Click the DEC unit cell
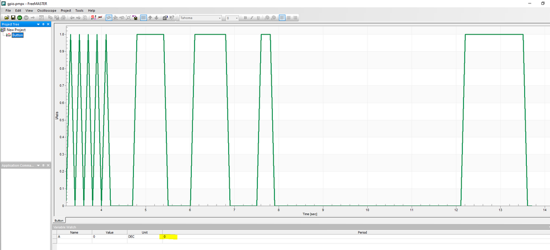The height and width of the screenshot is (250, 550). (144, 237)
